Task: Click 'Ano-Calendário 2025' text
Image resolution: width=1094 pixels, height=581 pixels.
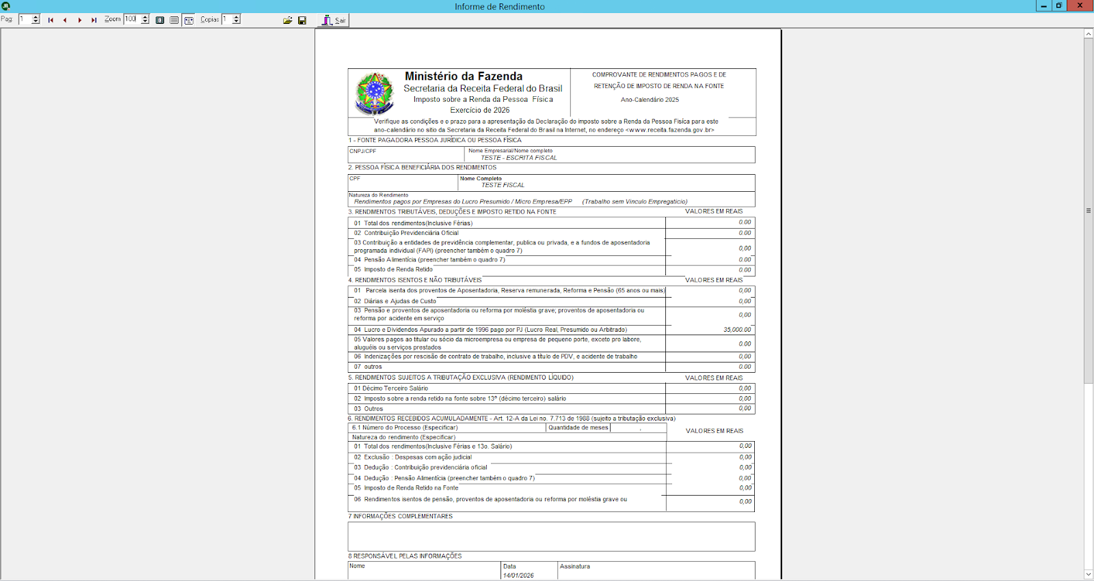Action: [650, 100]
